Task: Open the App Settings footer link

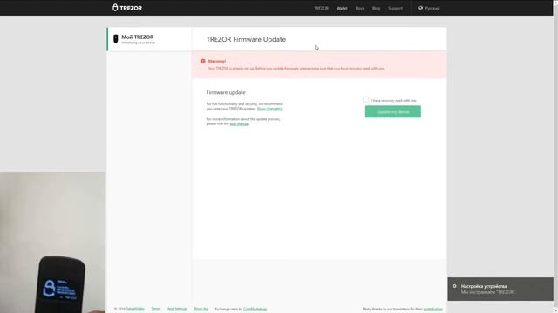Action: click(x=177, y=309)
